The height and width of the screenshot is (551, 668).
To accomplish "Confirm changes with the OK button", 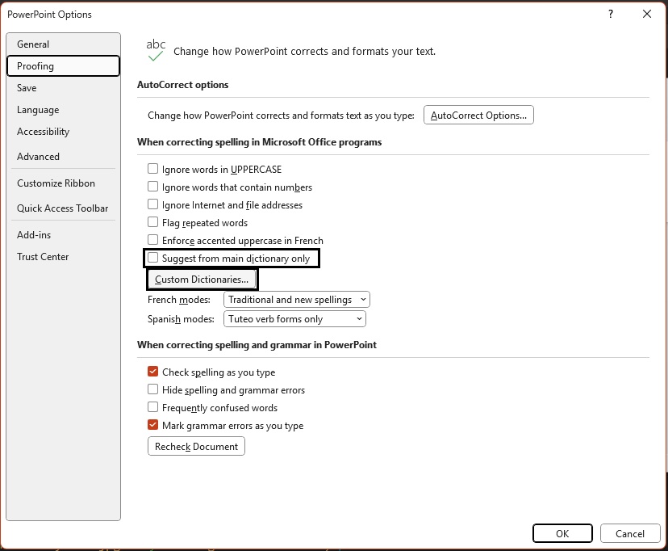I will coord(562,533).
